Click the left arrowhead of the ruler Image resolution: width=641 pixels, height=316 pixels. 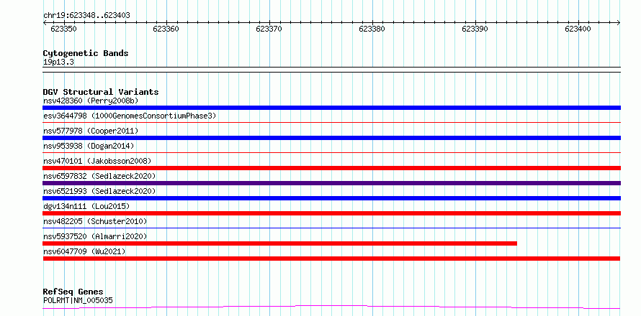(45, 22)
